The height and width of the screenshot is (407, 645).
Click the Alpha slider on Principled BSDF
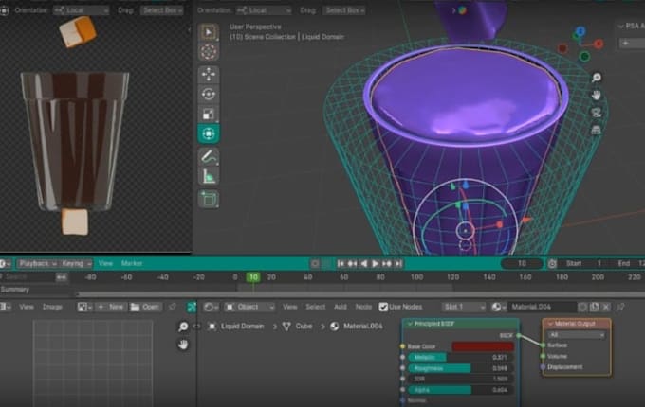coord(461,390)
